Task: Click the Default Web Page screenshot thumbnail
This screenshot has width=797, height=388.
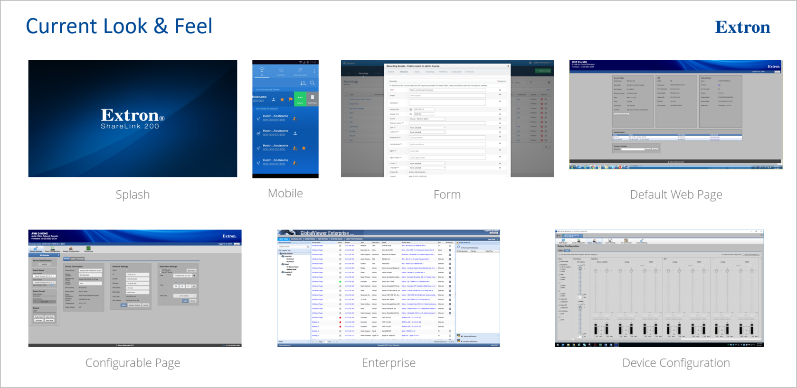Action: (676, 114)
